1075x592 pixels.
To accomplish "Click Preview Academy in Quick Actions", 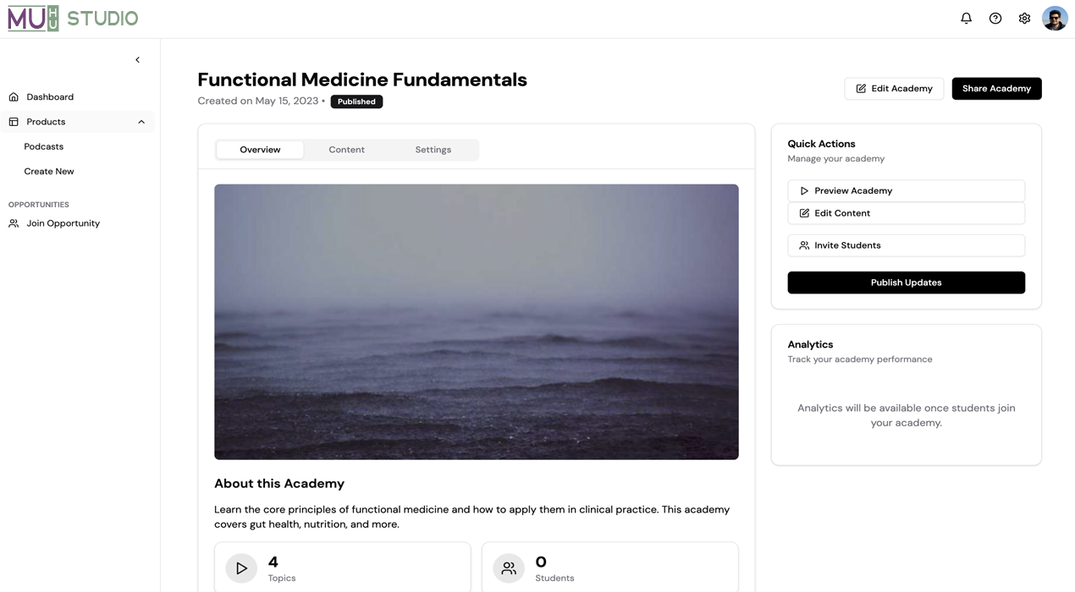I will tap(906, 191).
